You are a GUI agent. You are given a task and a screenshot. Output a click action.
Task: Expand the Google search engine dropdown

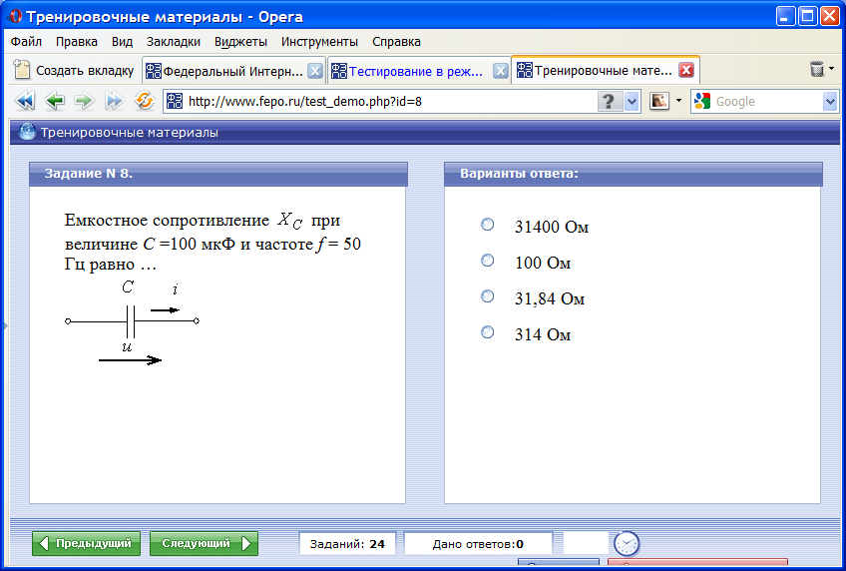click(830, 102)
